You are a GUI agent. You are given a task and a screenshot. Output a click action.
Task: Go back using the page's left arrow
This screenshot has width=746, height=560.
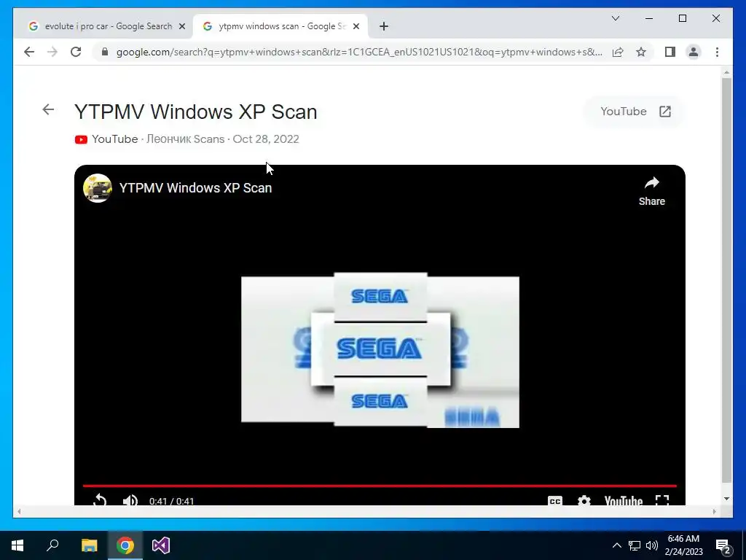48,109
